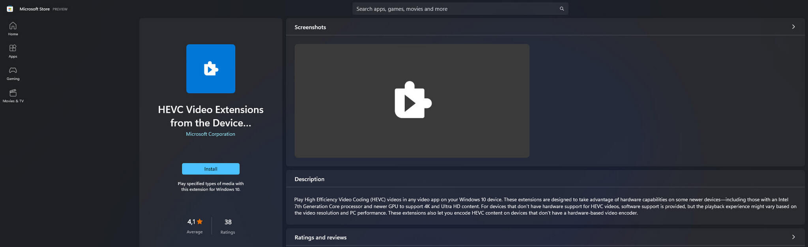This screenshot has width=808, height=247.
Task: Open the Gaming section
Action: (13, 73)
